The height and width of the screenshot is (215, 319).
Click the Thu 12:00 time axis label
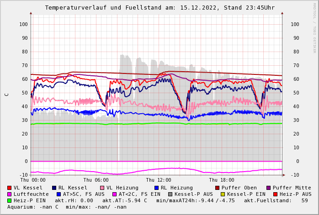pos(159,180)
